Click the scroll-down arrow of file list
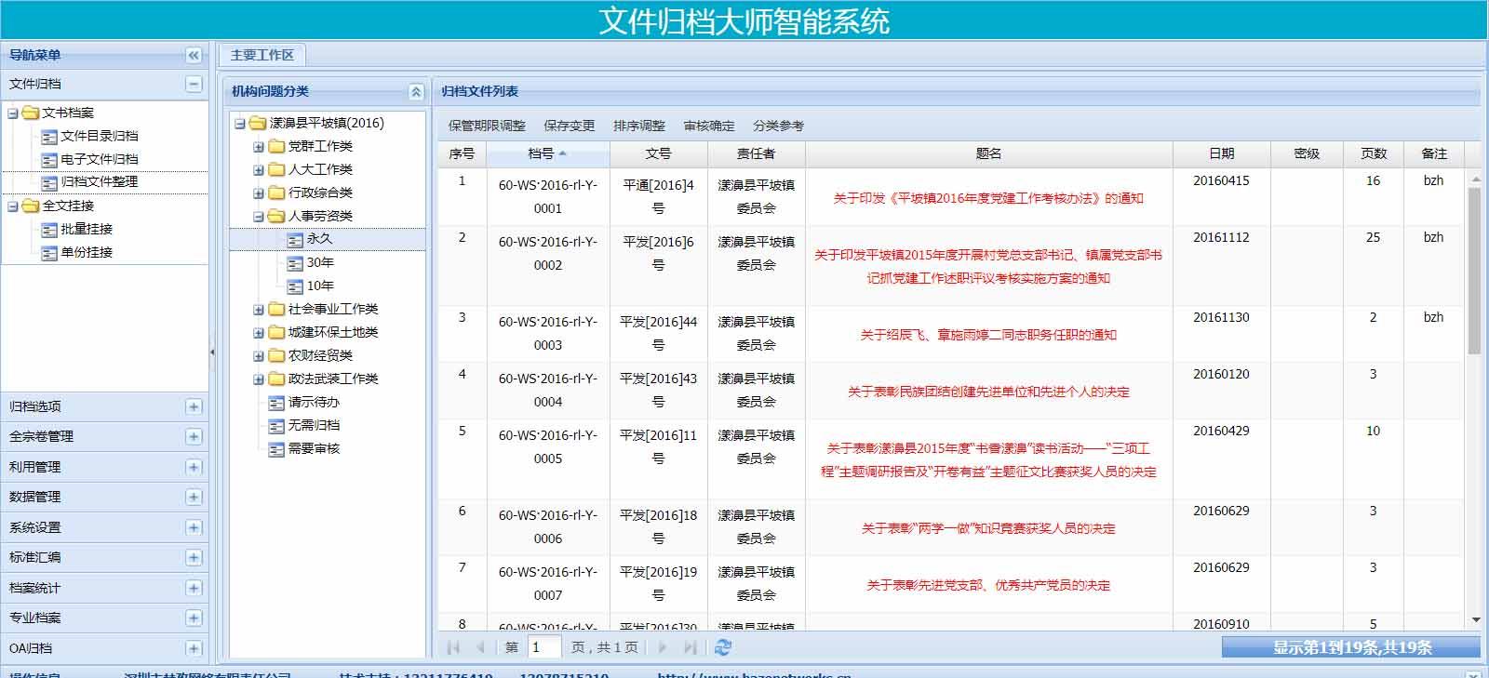 click(x=1475, y=620)
